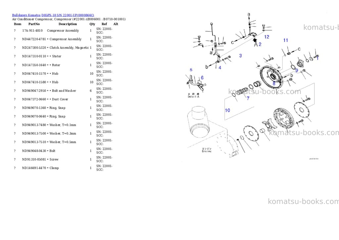The image size is (339, 240).
Task: Select Washer, T=0.1mm row text
Action: 63,125
